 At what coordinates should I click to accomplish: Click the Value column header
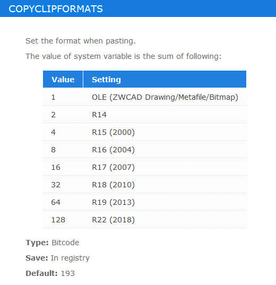63,79
